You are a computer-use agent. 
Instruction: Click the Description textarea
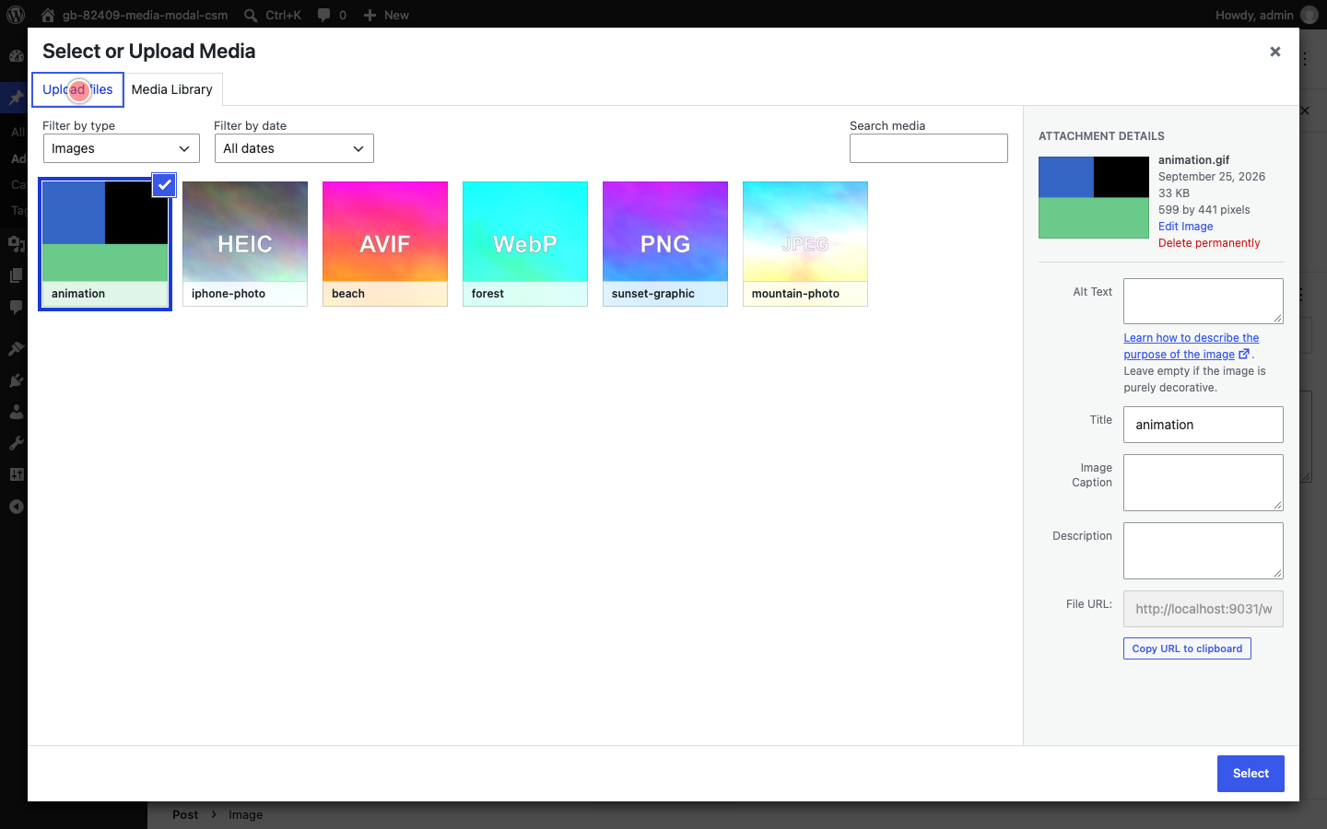click(x=1204, y=551)
